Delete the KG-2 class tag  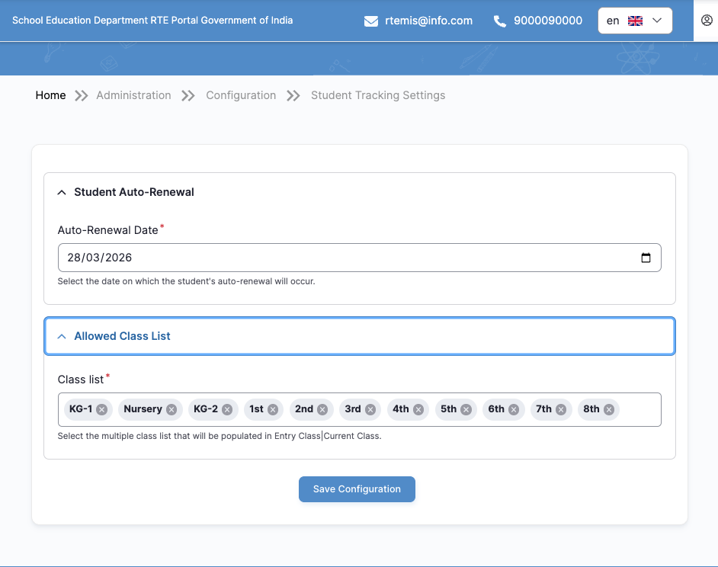pos(227,409)
